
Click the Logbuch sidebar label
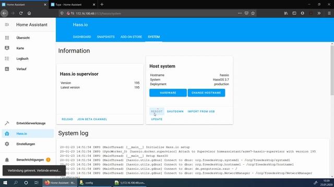click(22, 59)
